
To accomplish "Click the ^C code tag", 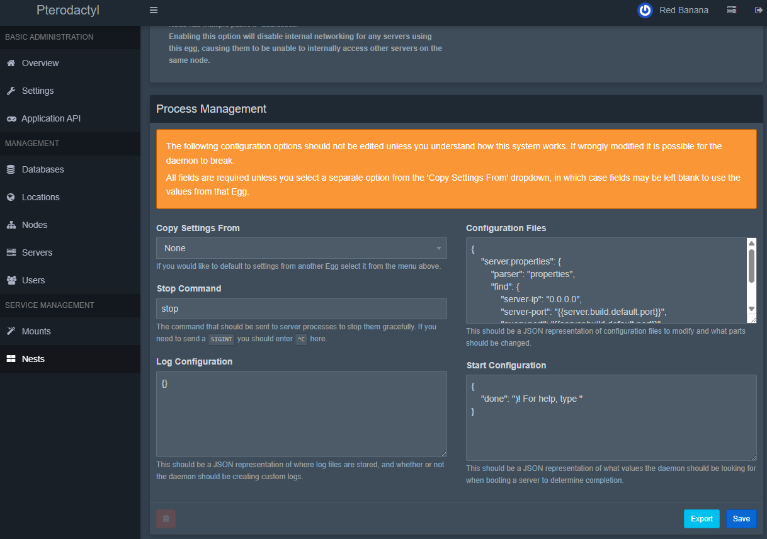I will click(x=301, y=339).
